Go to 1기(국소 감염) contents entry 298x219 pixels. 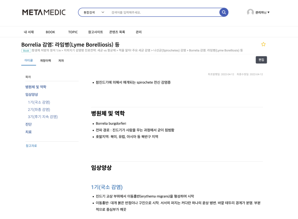click(x=39, y=102)
